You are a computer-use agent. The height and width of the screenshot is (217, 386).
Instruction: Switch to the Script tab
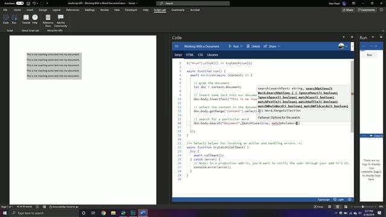pos(178,55)
